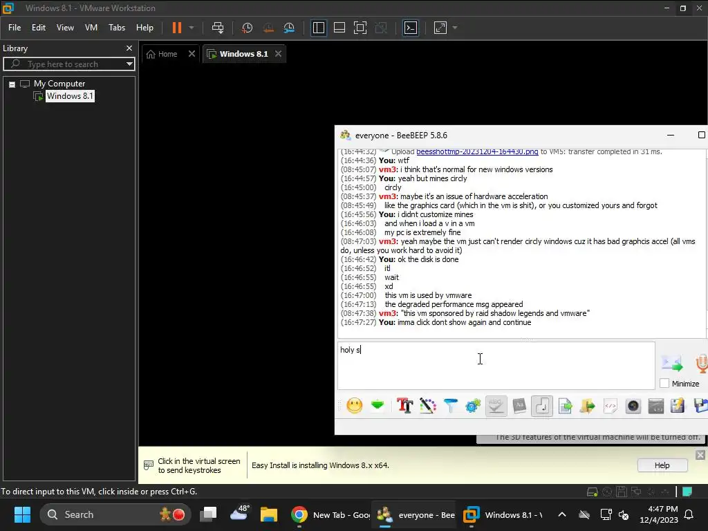Open the File menu
This screenshot has height=531, width=708.
click(x=15, y=28)
